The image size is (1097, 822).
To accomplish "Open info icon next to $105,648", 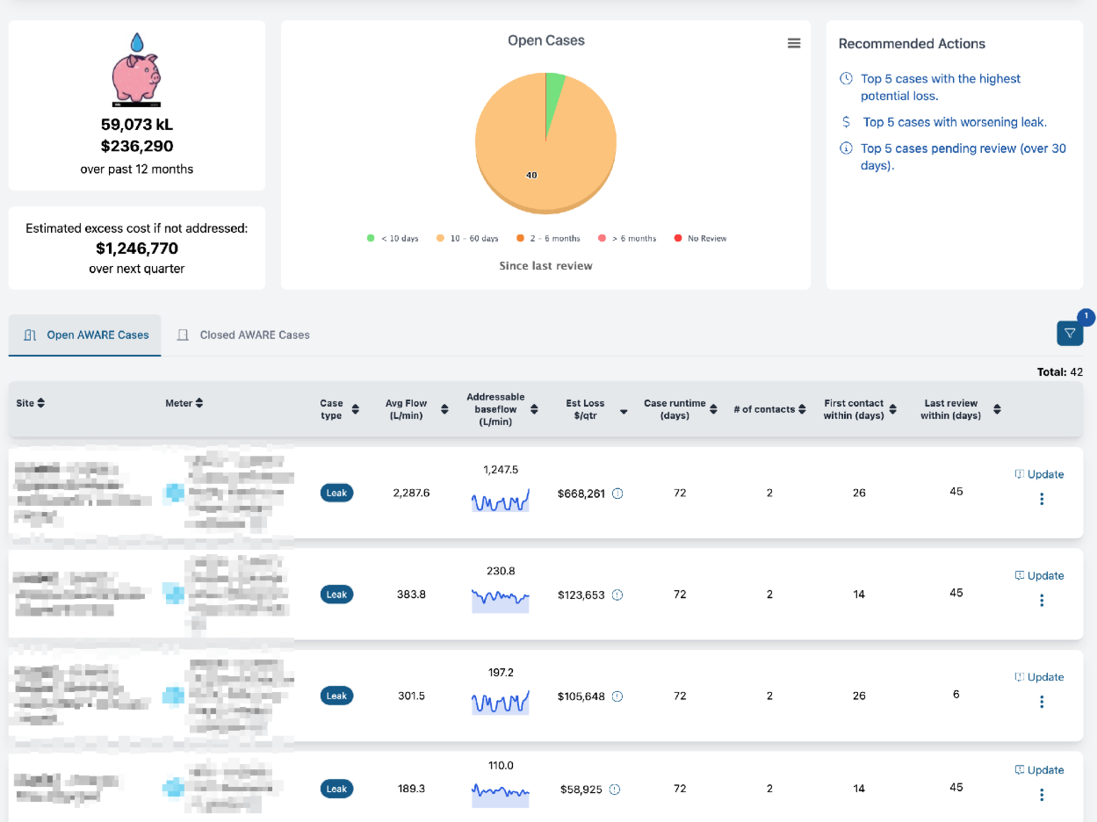I will point(617,696).
